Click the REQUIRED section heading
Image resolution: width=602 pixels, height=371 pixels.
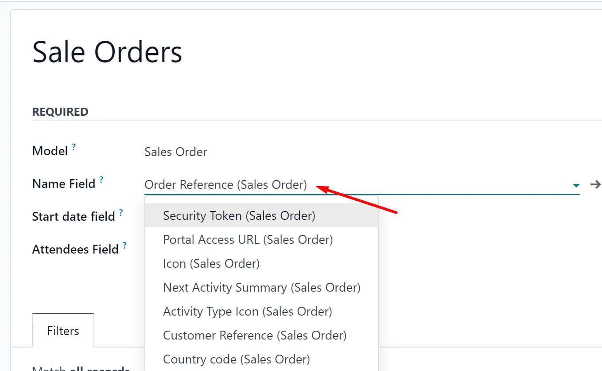pyautogui.click(x=60, y=112)
